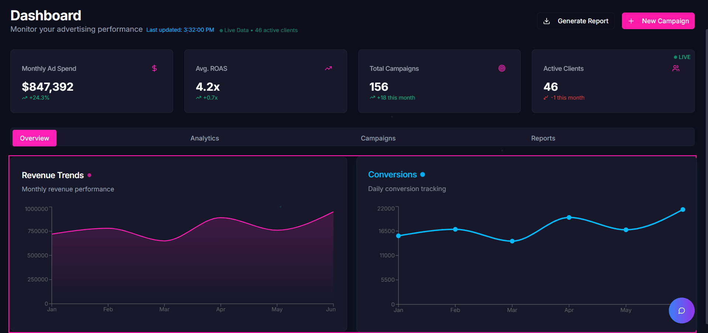Toggle the pink Revenue Trends legend dot

[89, 175]
